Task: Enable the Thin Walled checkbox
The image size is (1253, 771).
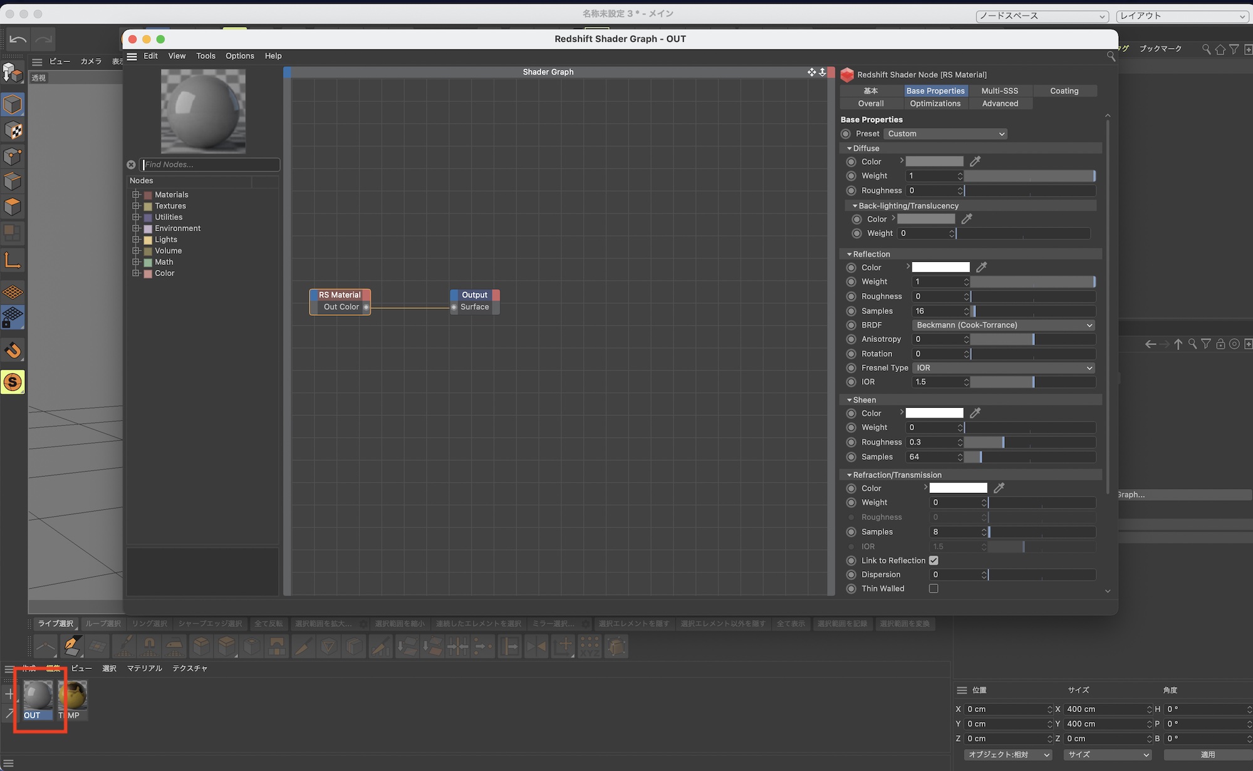Action: pos(933,589)
